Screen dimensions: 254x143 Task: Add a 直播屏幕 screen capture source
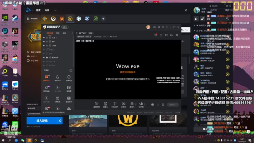pyautogui.click(x=97, y=105)
